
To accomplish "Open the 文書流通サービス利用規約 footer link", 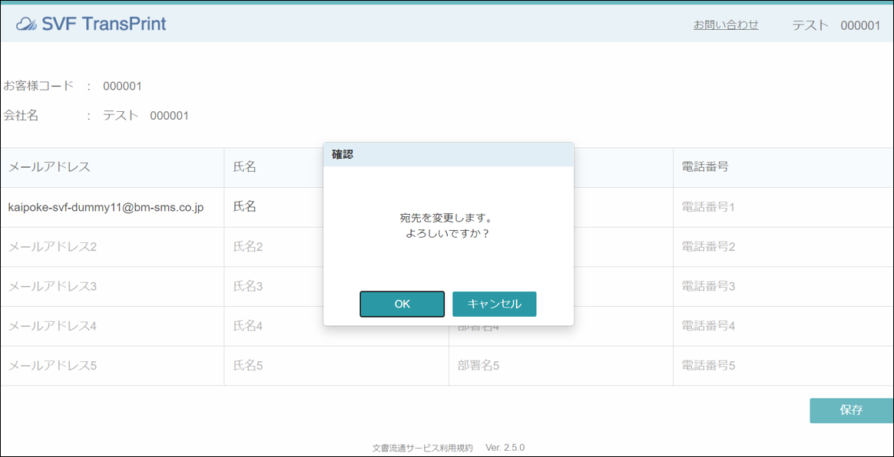I will pos(422,447).
